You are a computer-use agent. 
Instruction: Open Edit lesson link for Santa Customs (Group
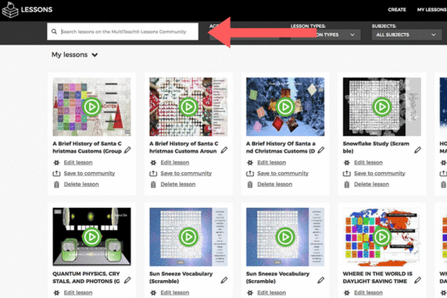78,163
